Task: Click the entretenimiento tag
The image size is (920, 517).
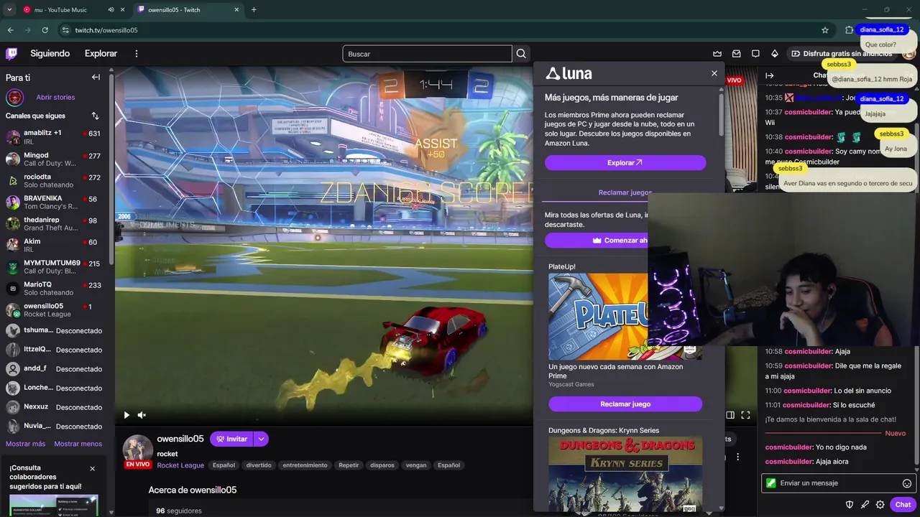Action: (305, 465)
